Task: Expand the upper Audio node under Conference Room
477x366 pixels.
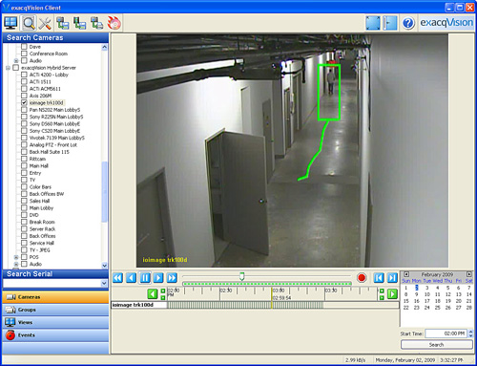Action: 16,61
